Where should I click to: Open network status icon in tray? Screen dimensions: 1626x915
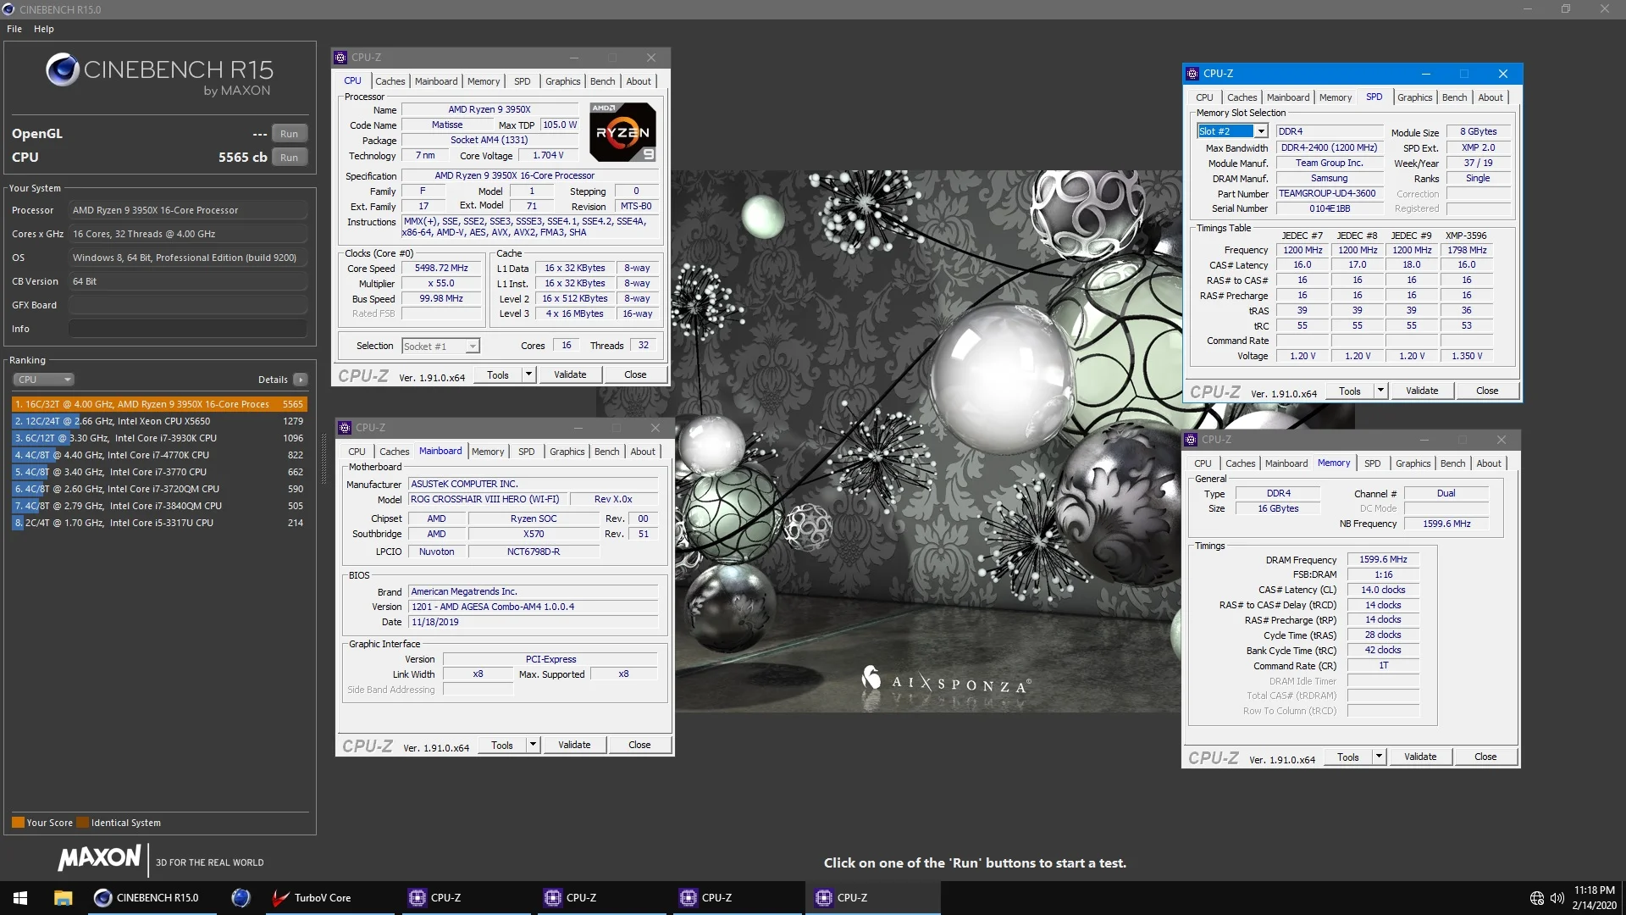(1536, 898)
